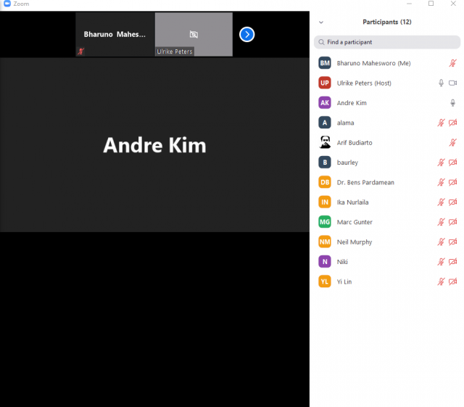Screen dimensions: 464x407
Task: Select Ika Nurlaila in the participant list
Action: [x=352, y=202]
